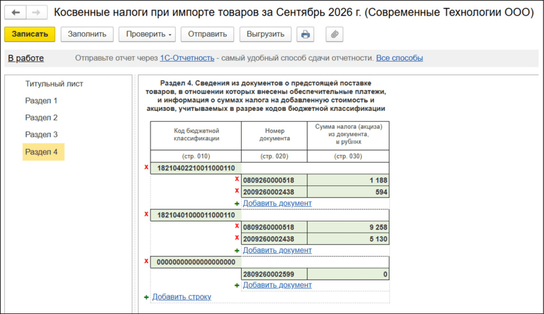Edit tax sum field 1 188

point(348,180)
